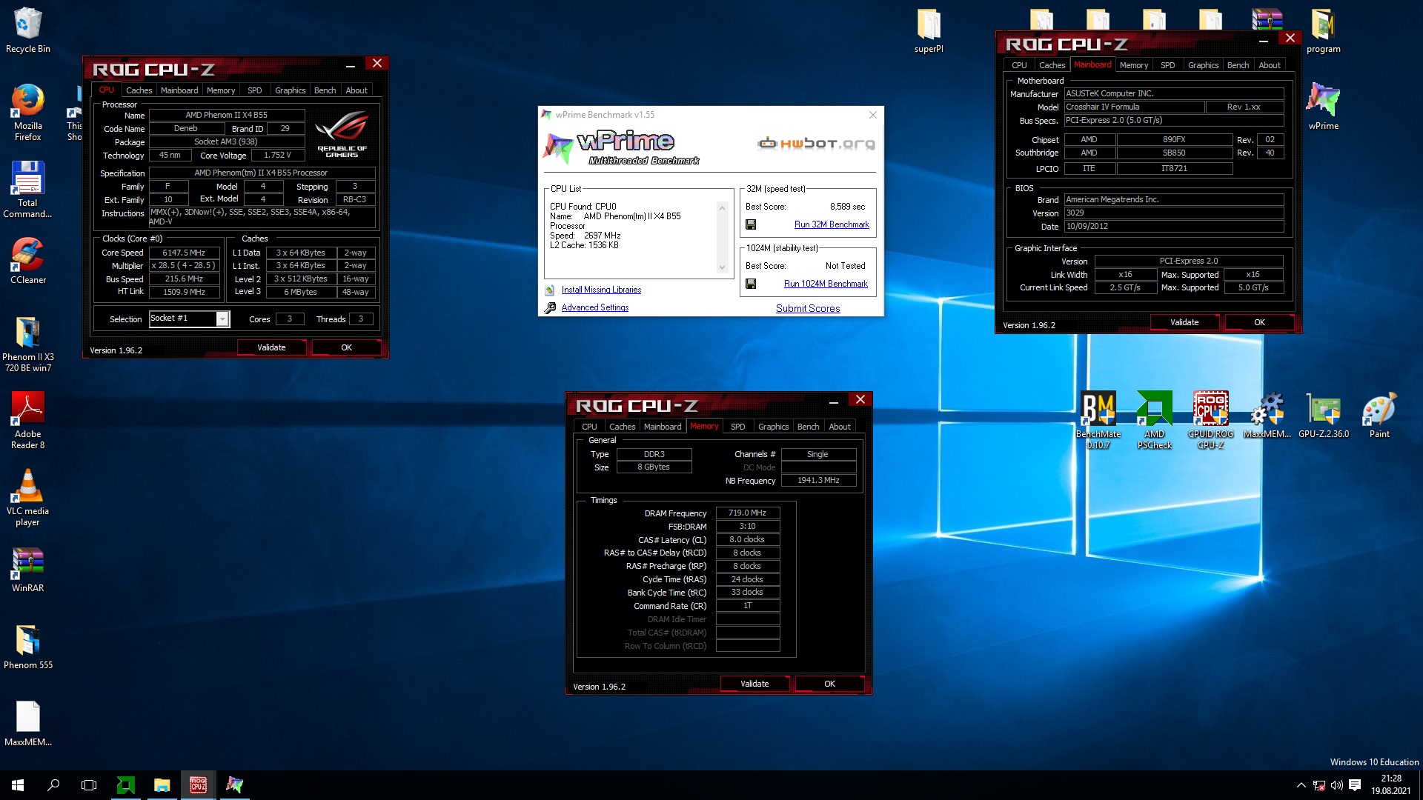
Task: Open Phenom 555 desktop file
Action: click(x=28, y=647)
